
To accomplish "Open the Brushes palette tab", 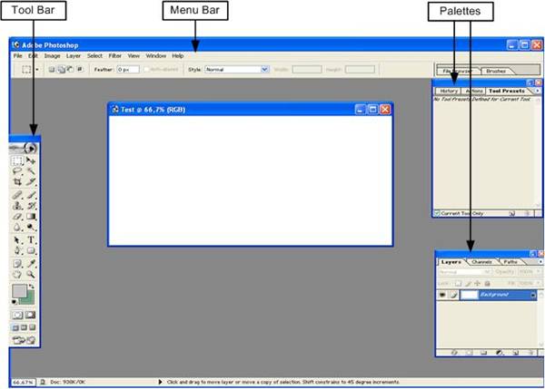I will (496, 70).
